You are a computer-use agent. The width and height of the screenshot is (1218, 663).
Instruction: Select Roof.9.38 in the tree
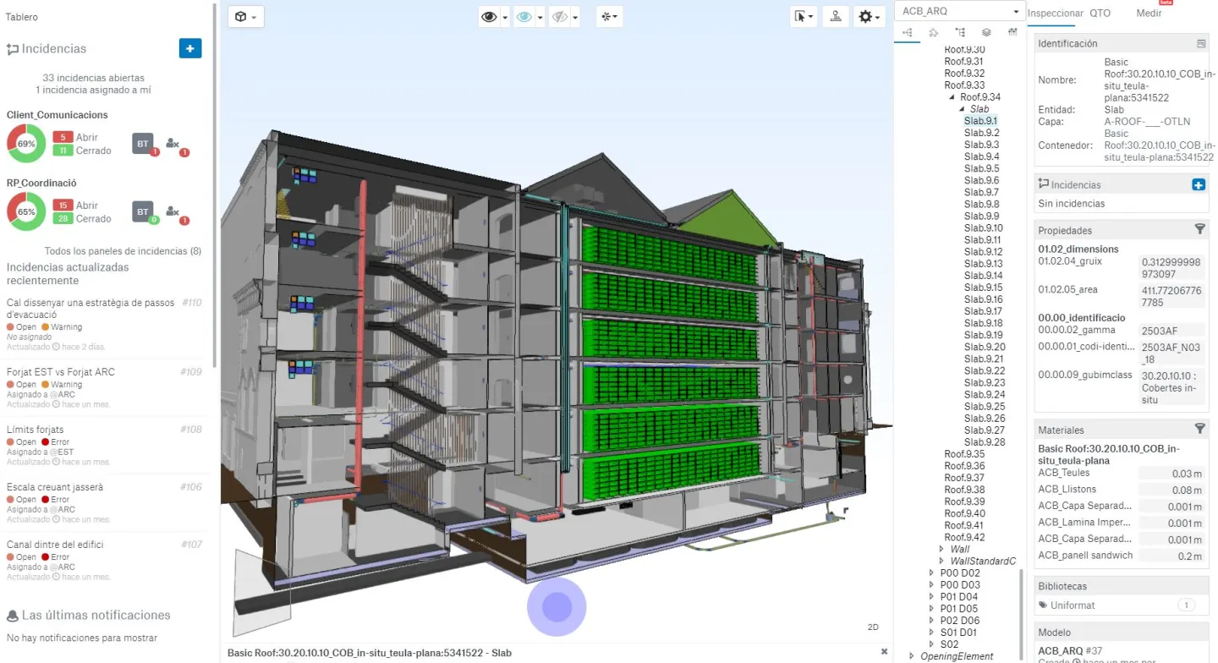point(964,490)
